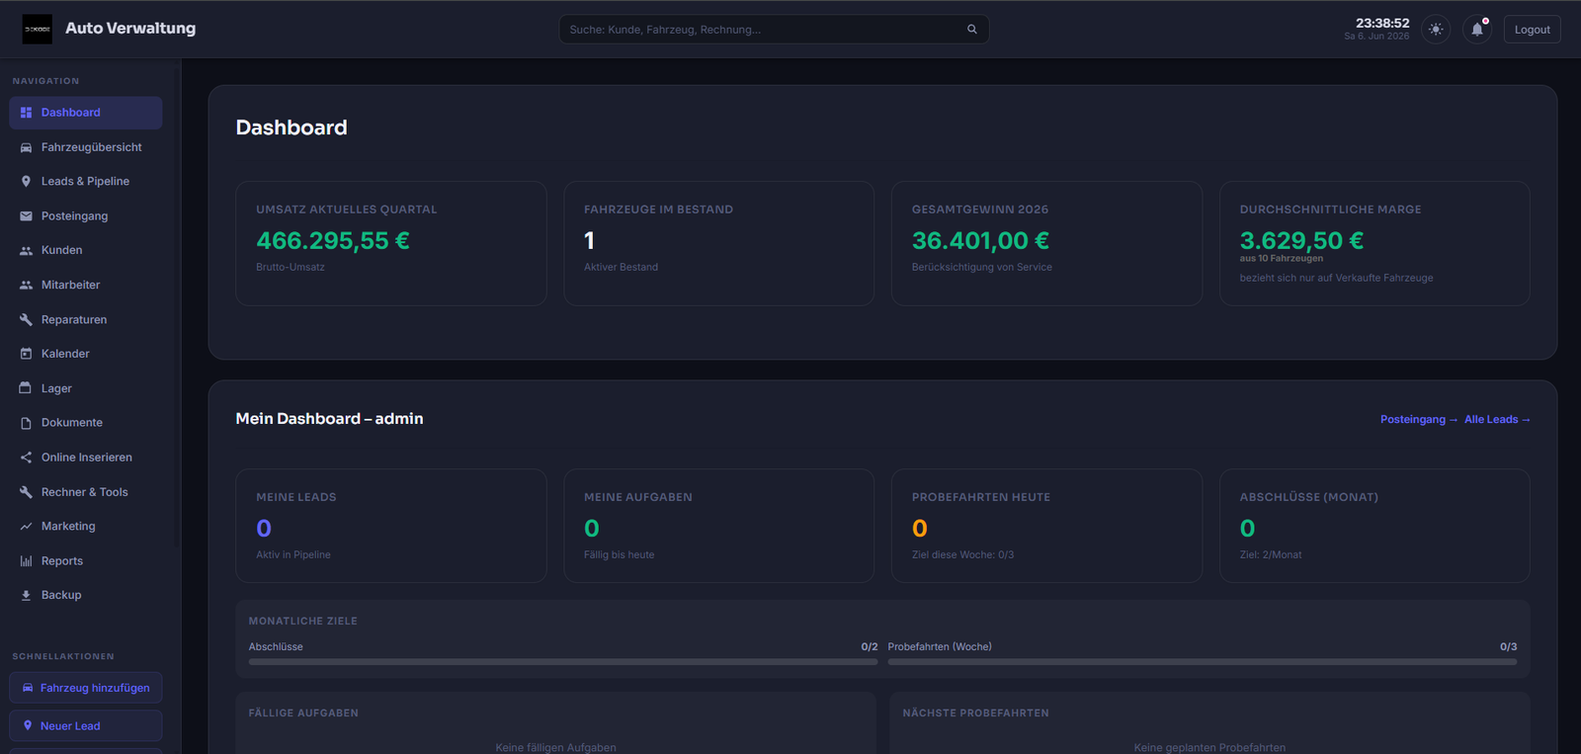Click the date 'Sa 6. Jun 2026'
This screenshot has width=1581, height=754.
(x=1376, y=37)
